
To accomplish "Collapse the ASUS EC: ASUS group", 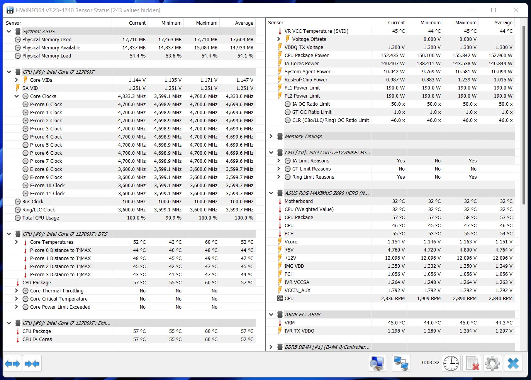I will pos(271,315).
